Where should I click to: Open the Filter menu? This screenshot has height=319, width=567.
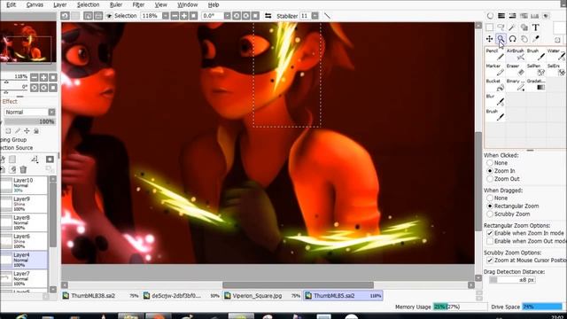pos(138,4)
